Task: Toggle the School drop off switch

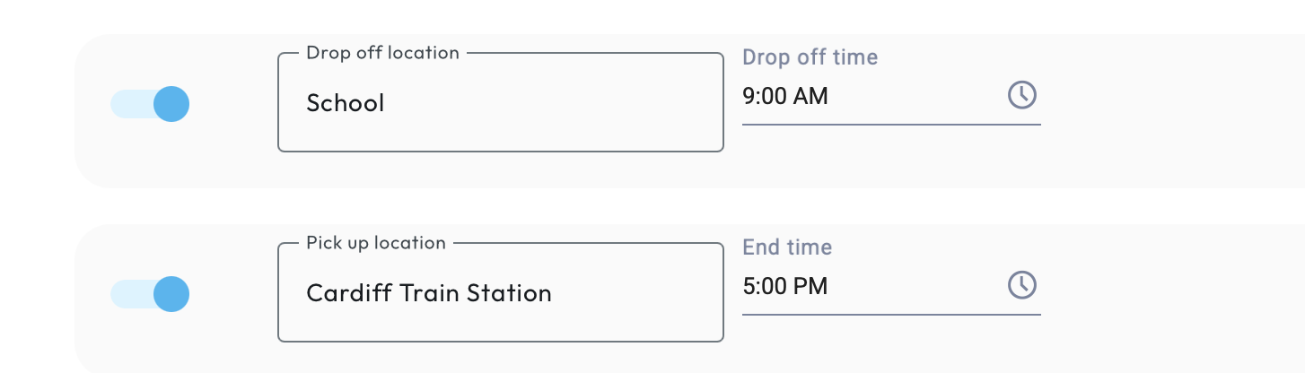Action: tap(150, 104)
